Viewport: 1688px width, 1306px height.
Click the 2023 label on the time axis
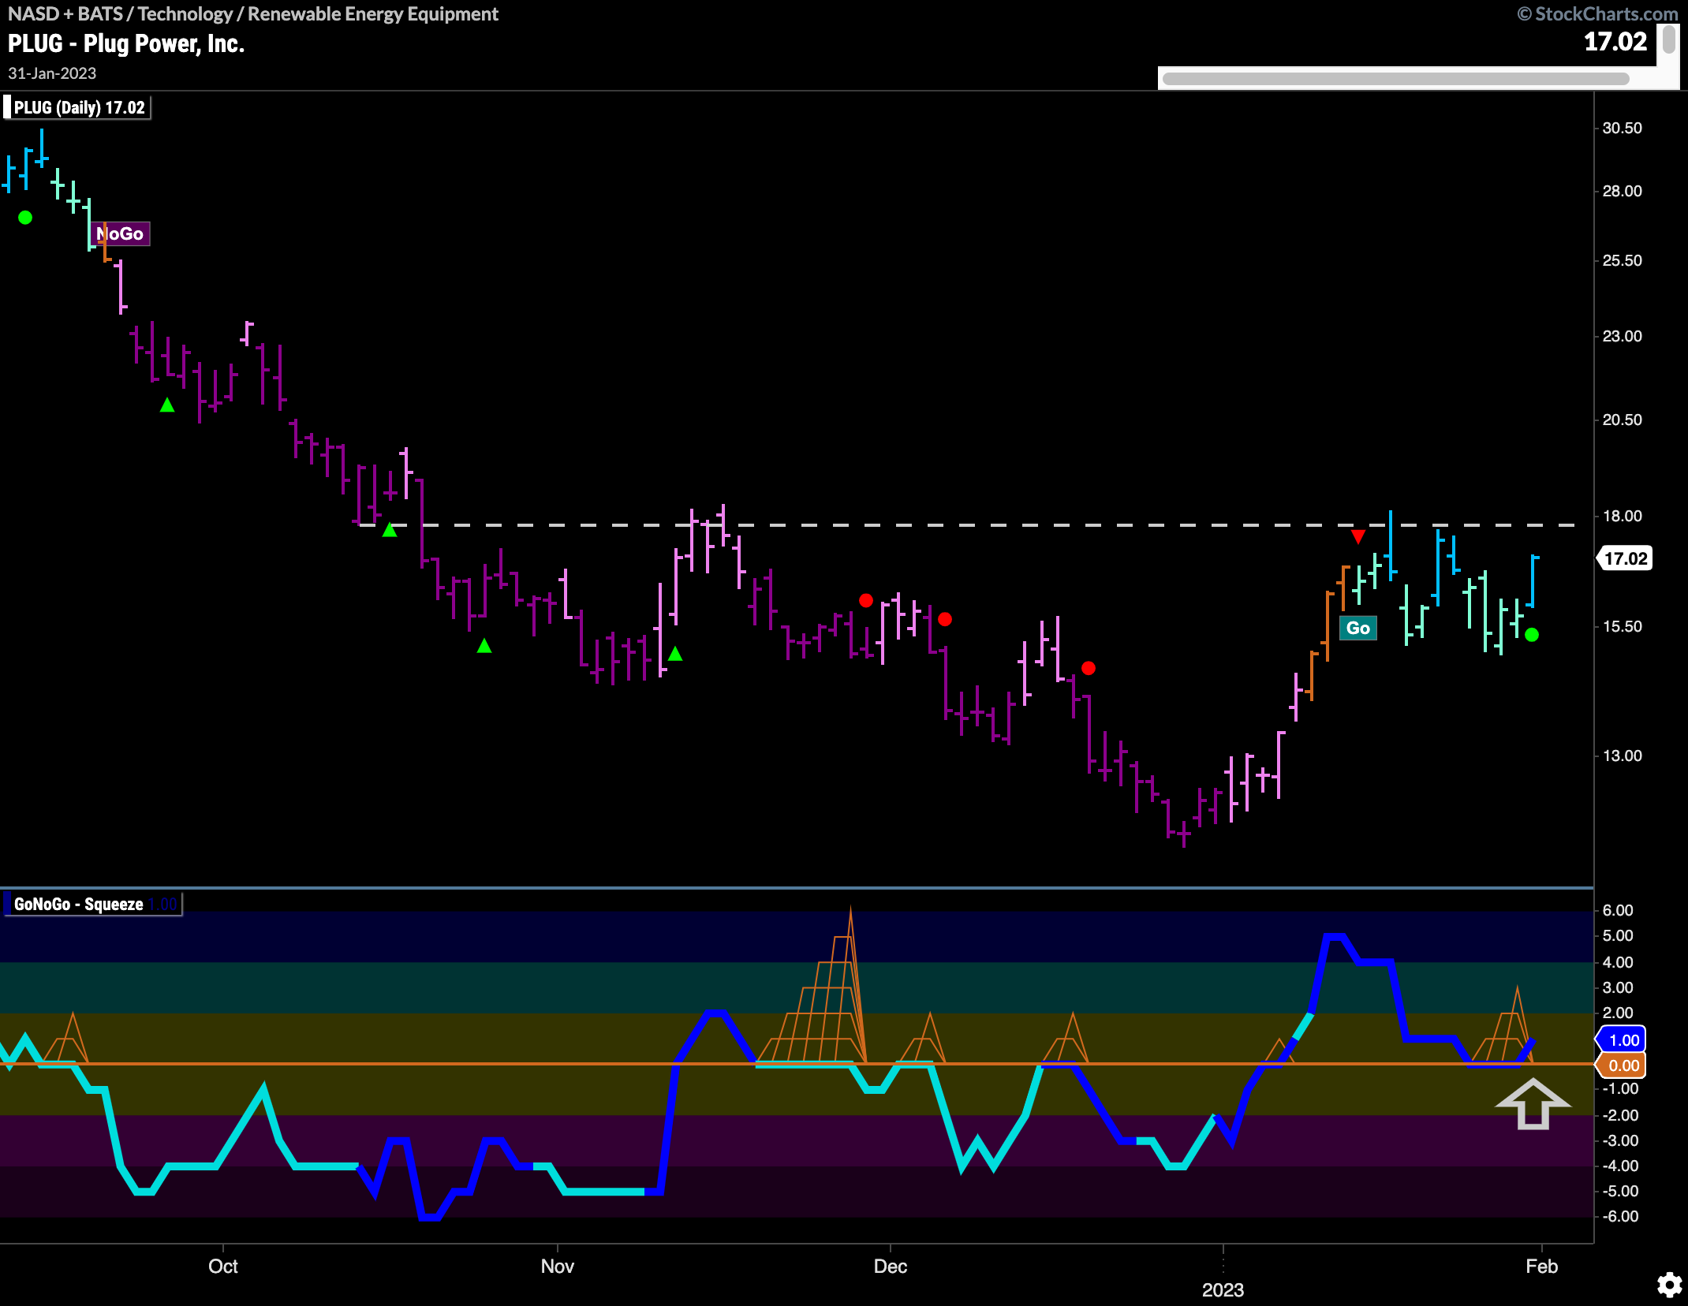[x=1223, y=1290]
